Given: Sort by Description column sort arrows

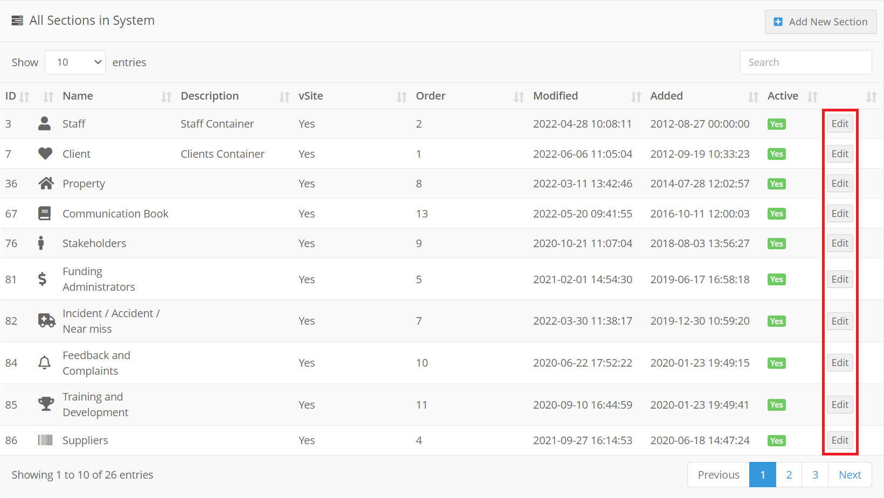Looking at the screenshot, I should point(284,97).
